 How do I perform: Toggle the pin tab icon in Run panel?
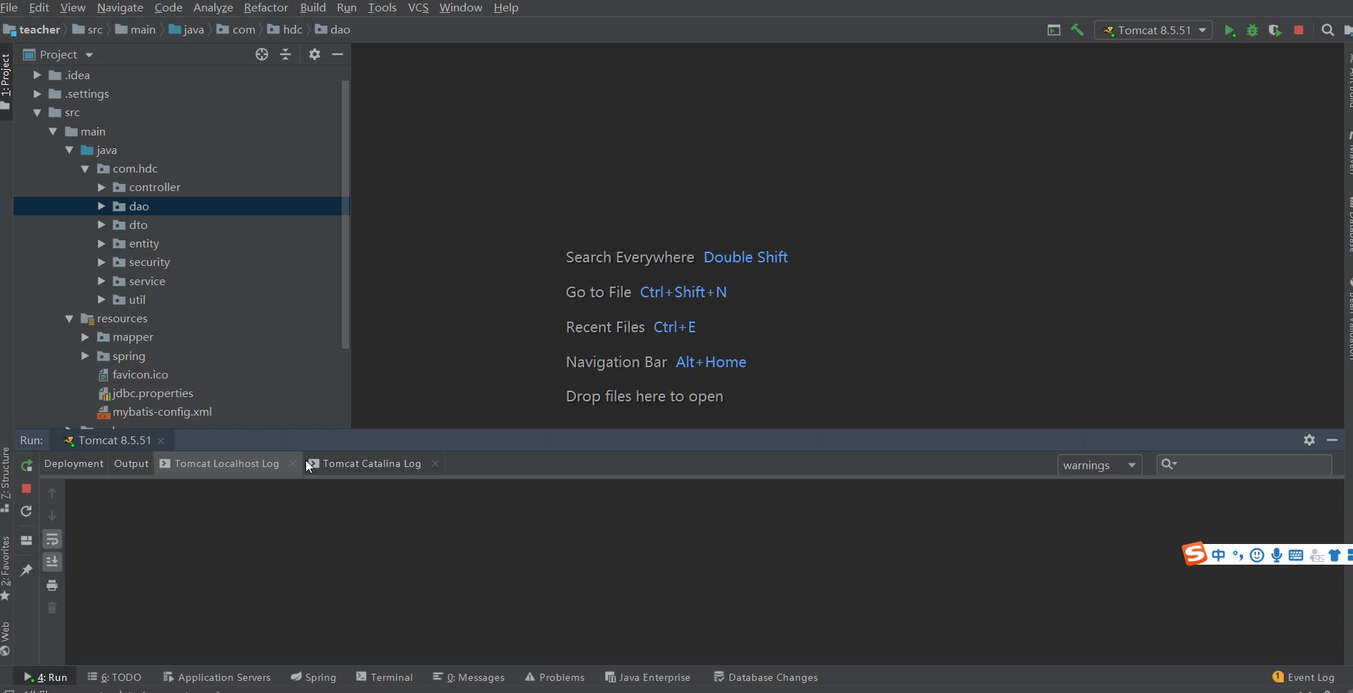click(26, 570)
